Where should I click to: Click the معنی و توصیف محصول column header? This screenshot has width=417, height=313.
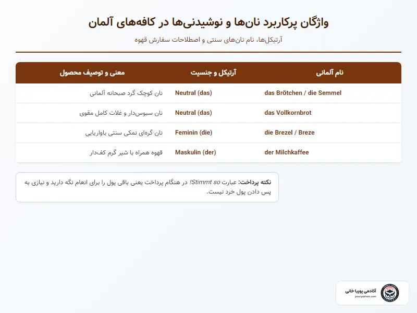[x=92, y=73]
